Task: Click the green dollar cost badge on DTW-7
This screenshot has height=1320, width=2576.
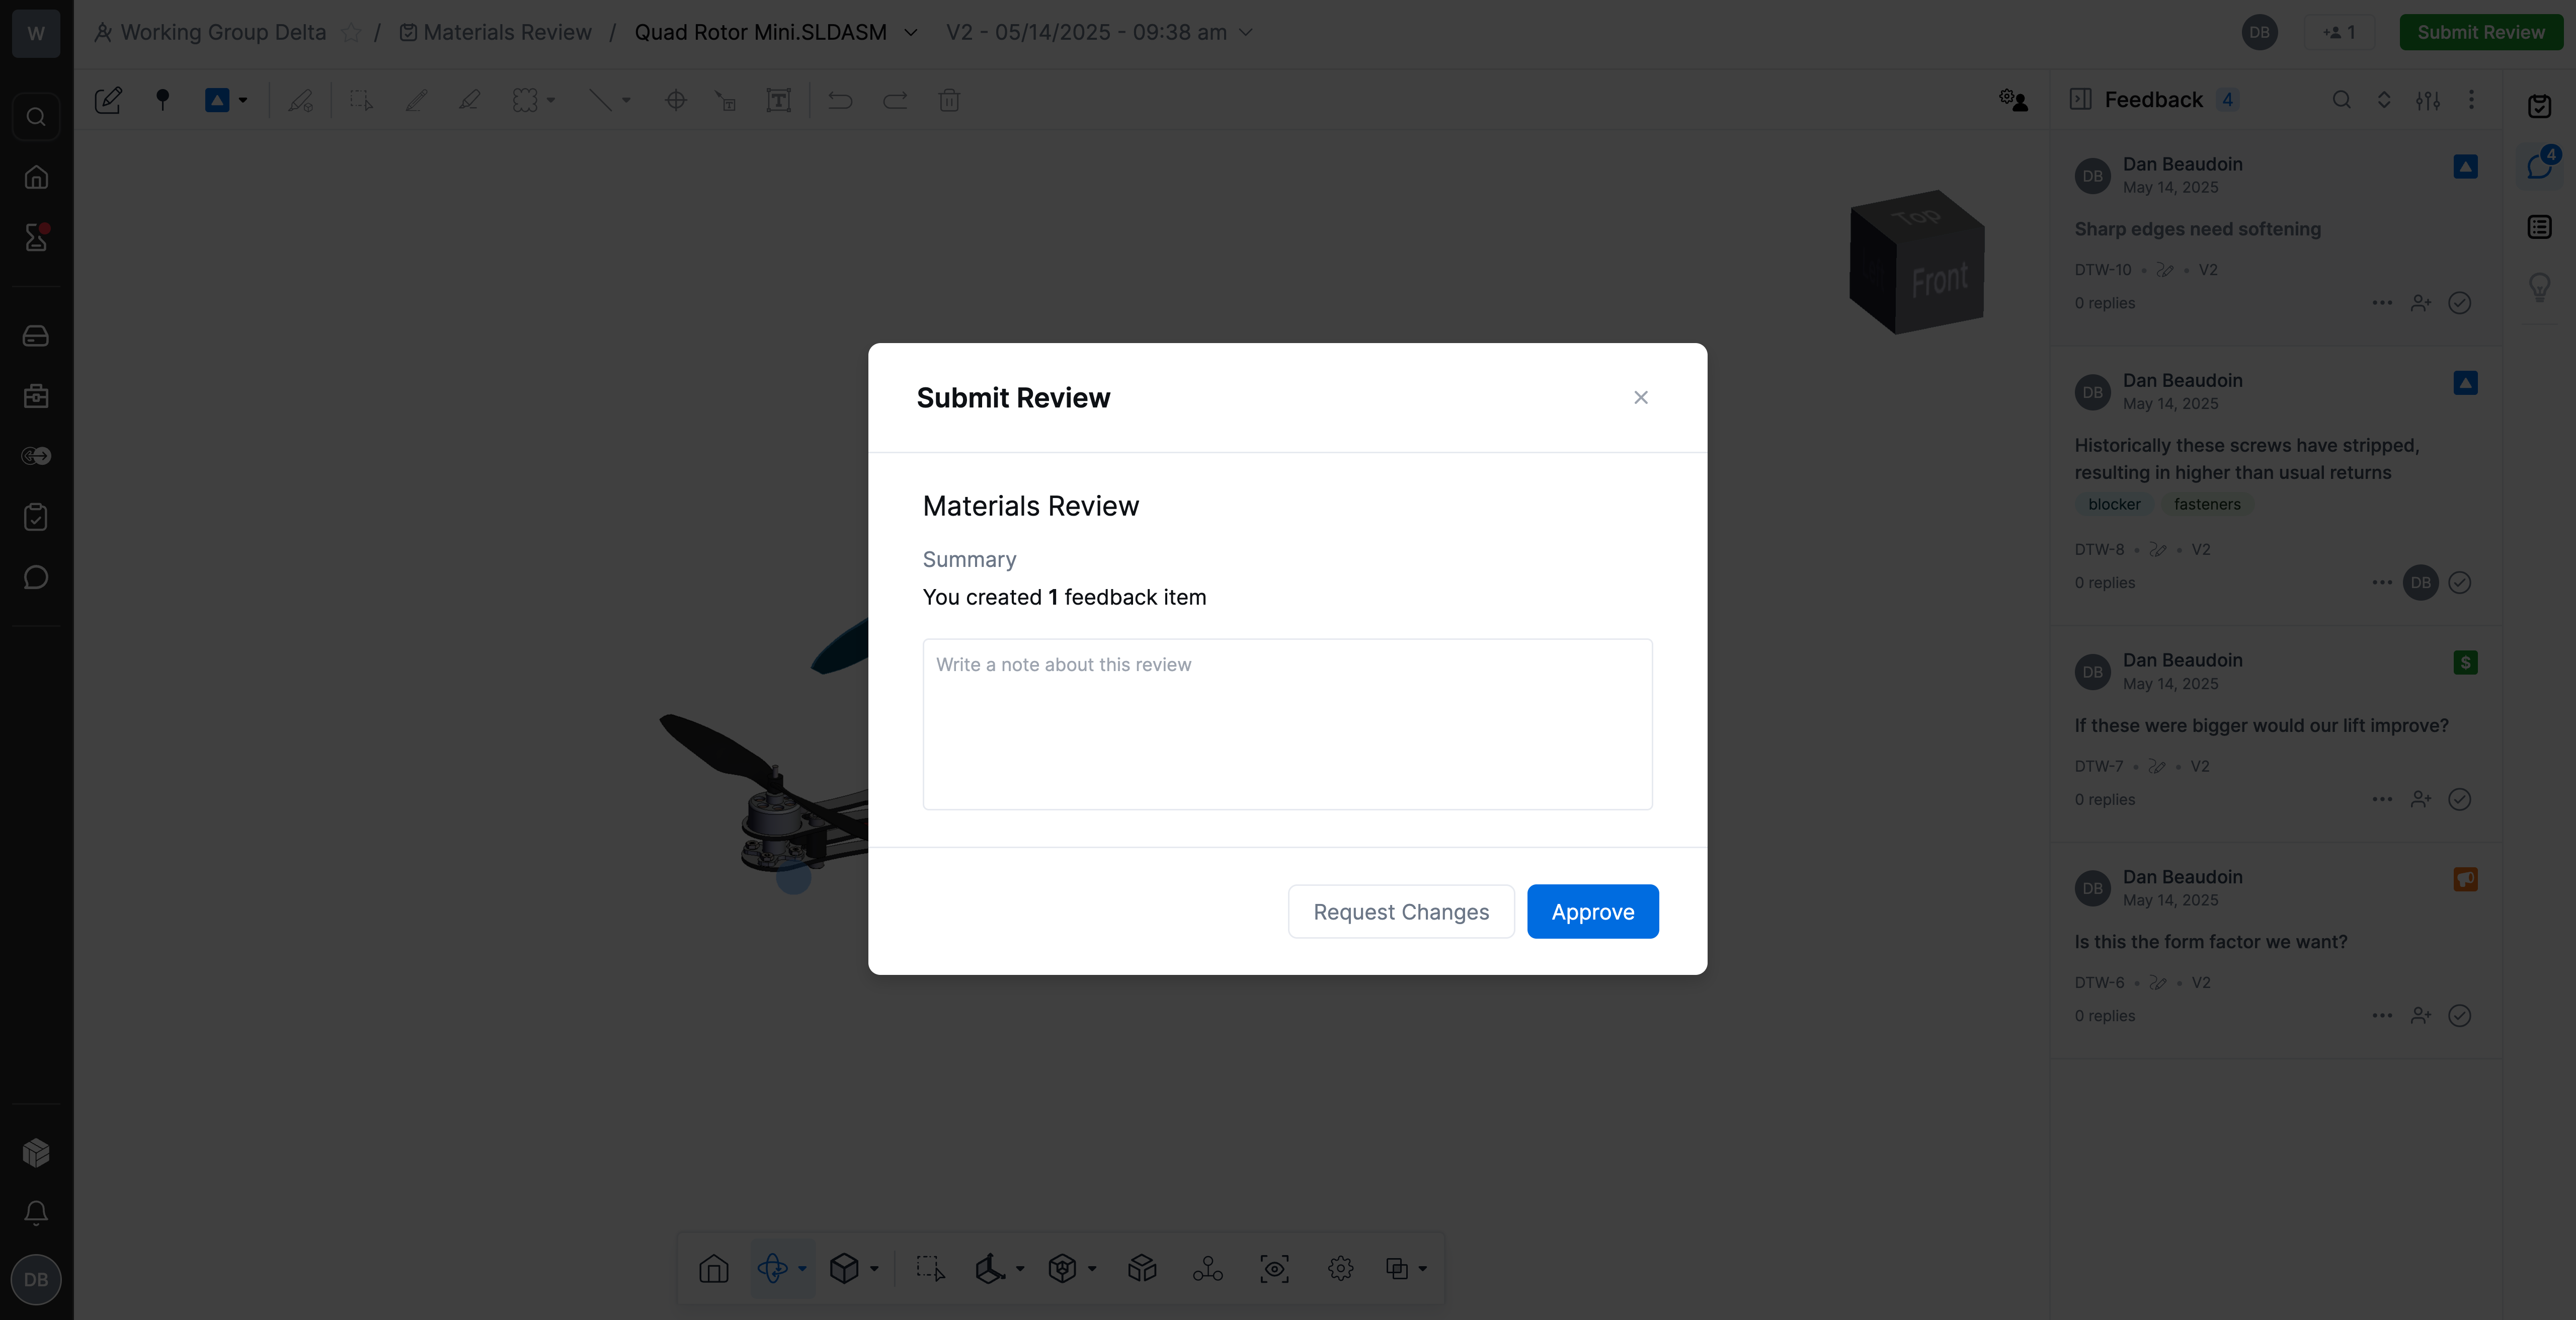Action: (2465, 662)
